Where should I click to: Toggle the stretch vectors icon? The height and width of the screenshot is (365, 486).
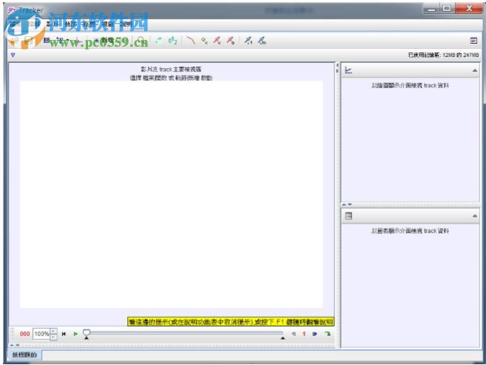(x=249, y=41)
